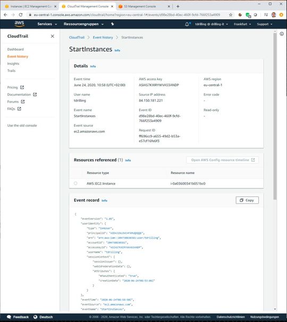
Task: Close the CloudTrail sidebar panel
Action: coord(53,36)
